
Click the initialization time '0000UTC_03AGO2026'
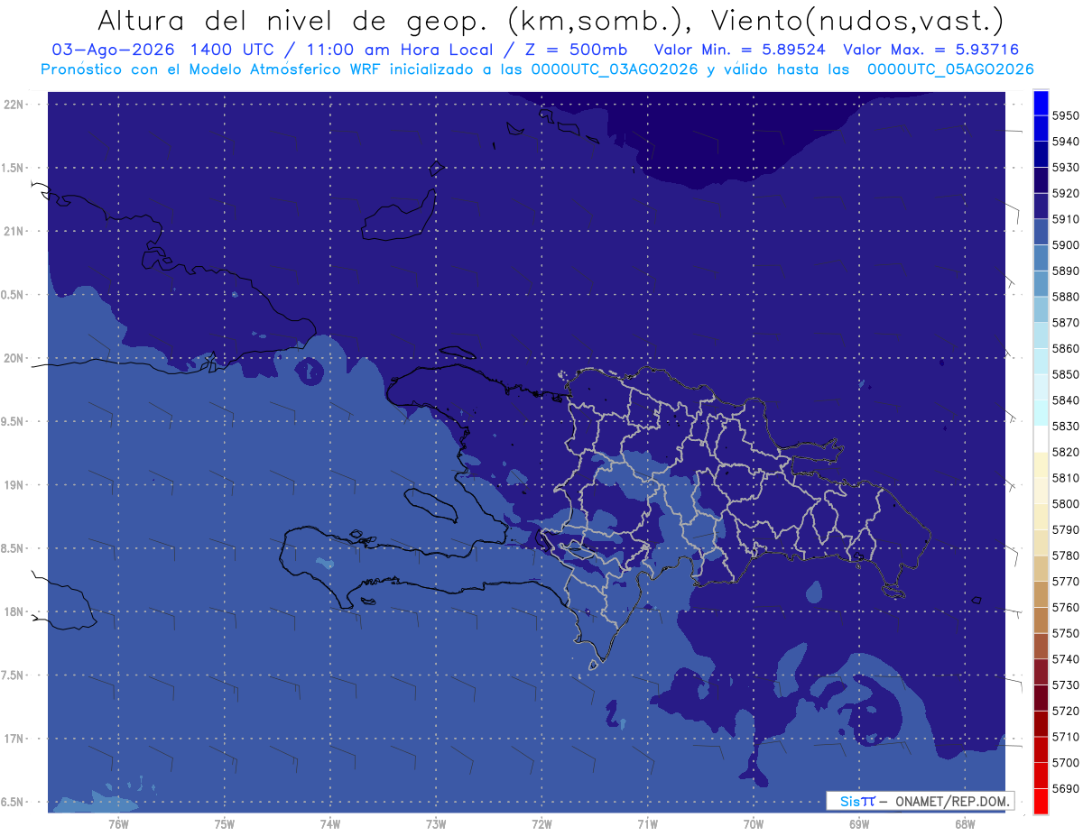coord(615,69)
